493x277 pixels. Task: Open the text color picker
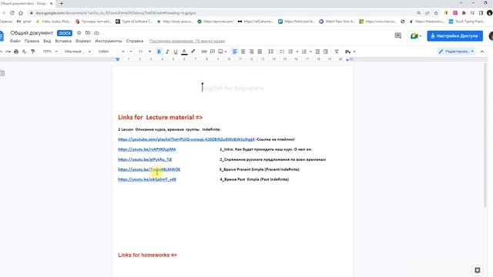tap(184, 52)
